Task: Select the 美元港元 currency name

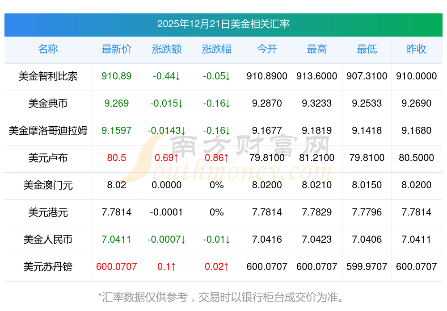Action: [48, 212]
